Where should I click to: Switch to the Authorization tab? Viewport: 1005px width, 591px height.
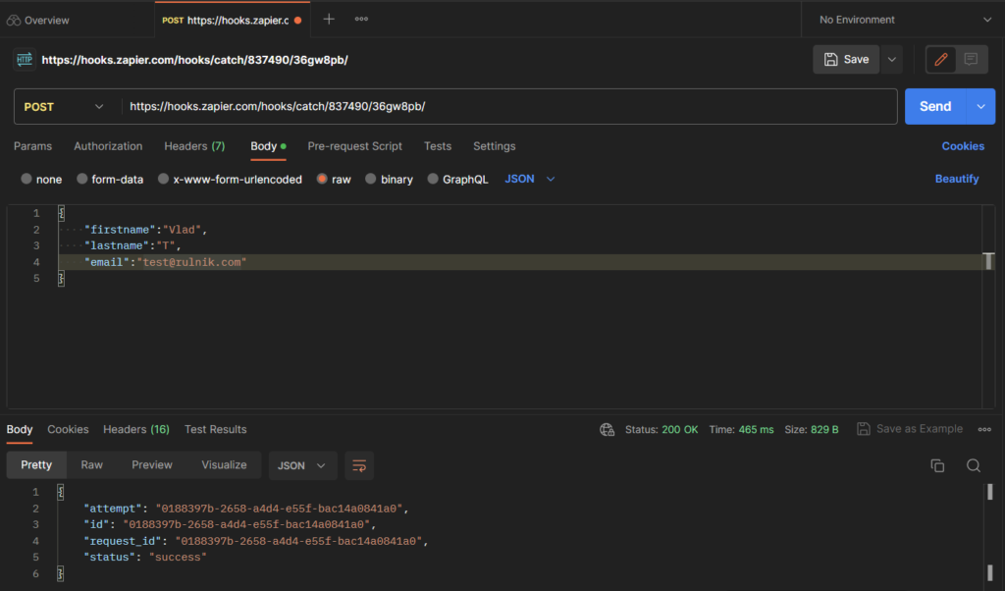pyautogui.click(x=108, y=146)
